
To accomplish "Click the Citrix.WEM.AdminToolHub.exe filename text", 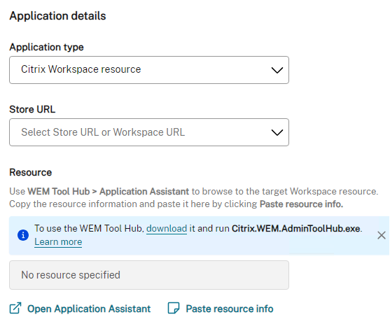I will click(x=296, y=229).
